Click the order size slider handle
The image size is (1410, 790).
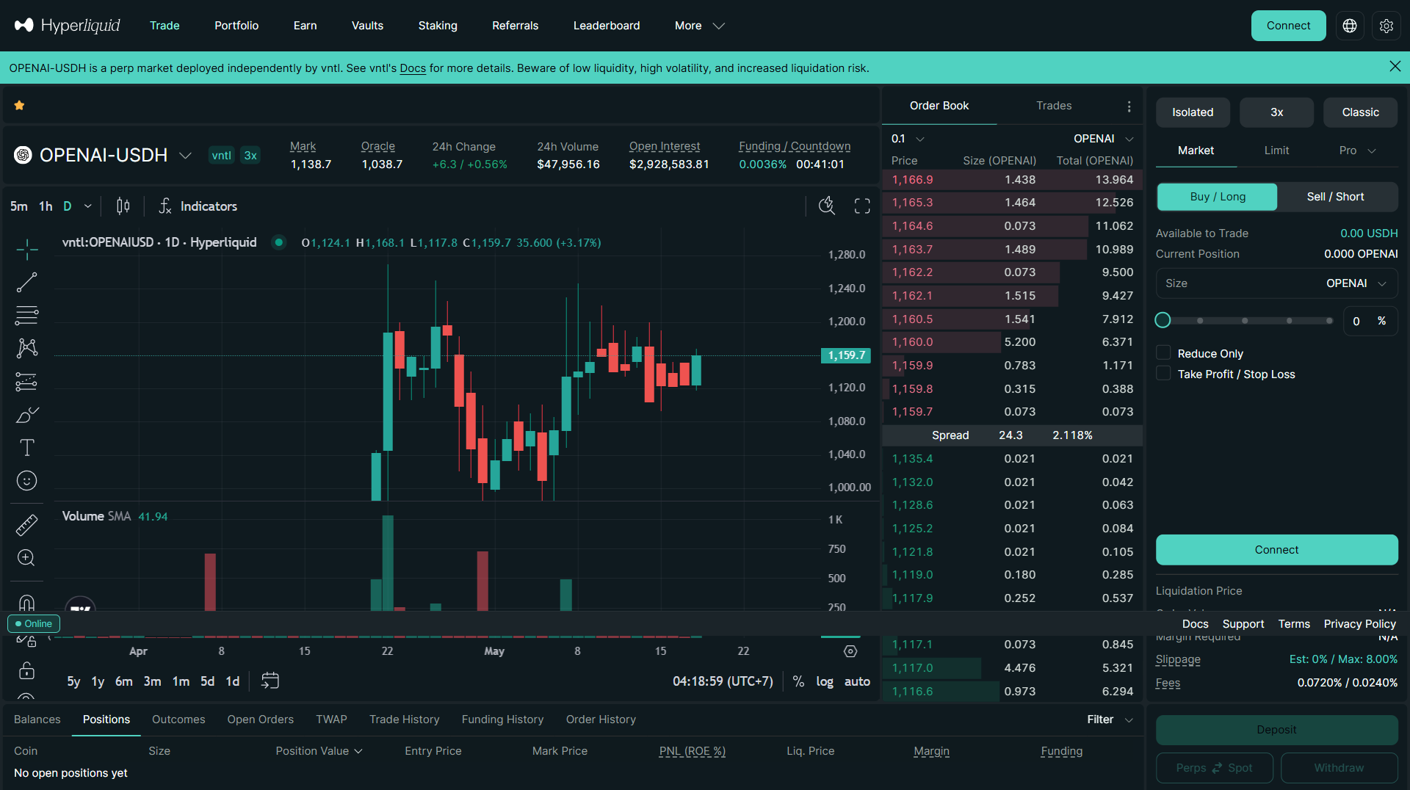1163,320
